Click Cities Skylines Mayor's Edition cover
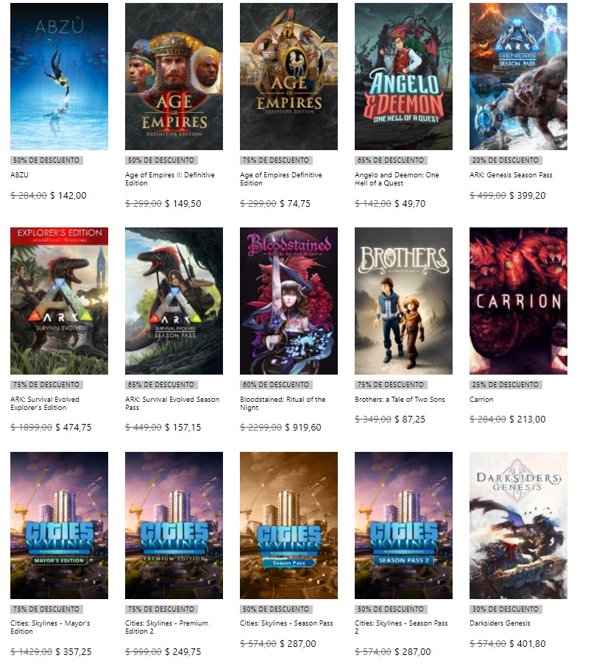 [x=59, y=525]
